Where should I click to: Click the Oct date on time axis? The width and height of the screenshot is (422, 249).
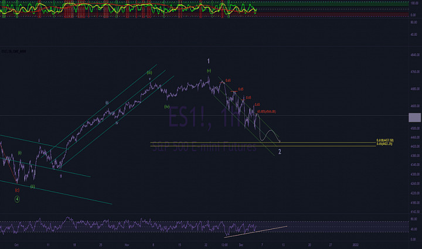(x=16, y=245)
